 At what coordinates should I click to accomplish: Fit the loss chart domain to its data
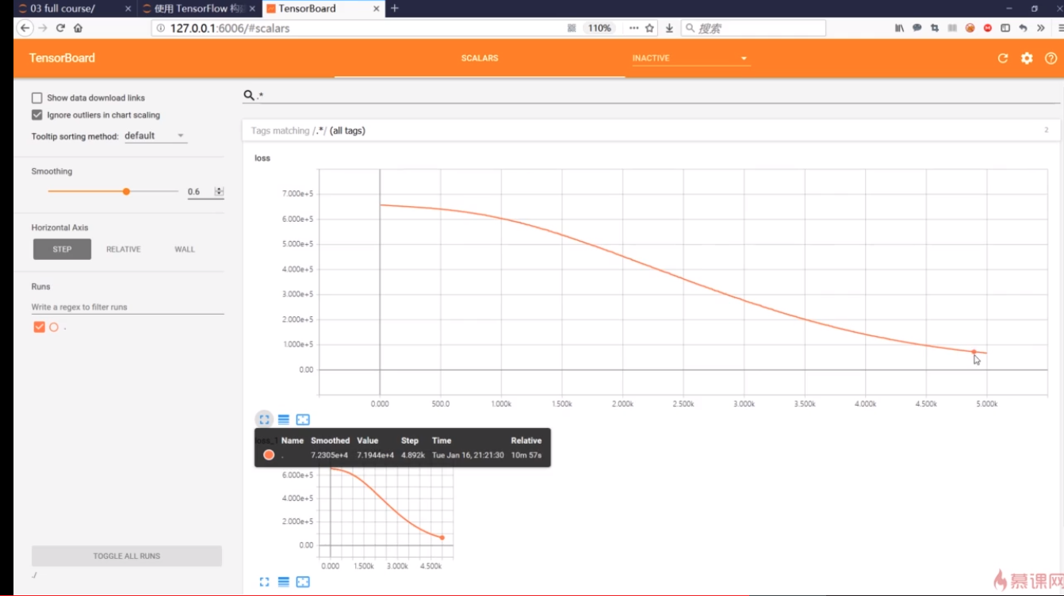click(303, 419)
